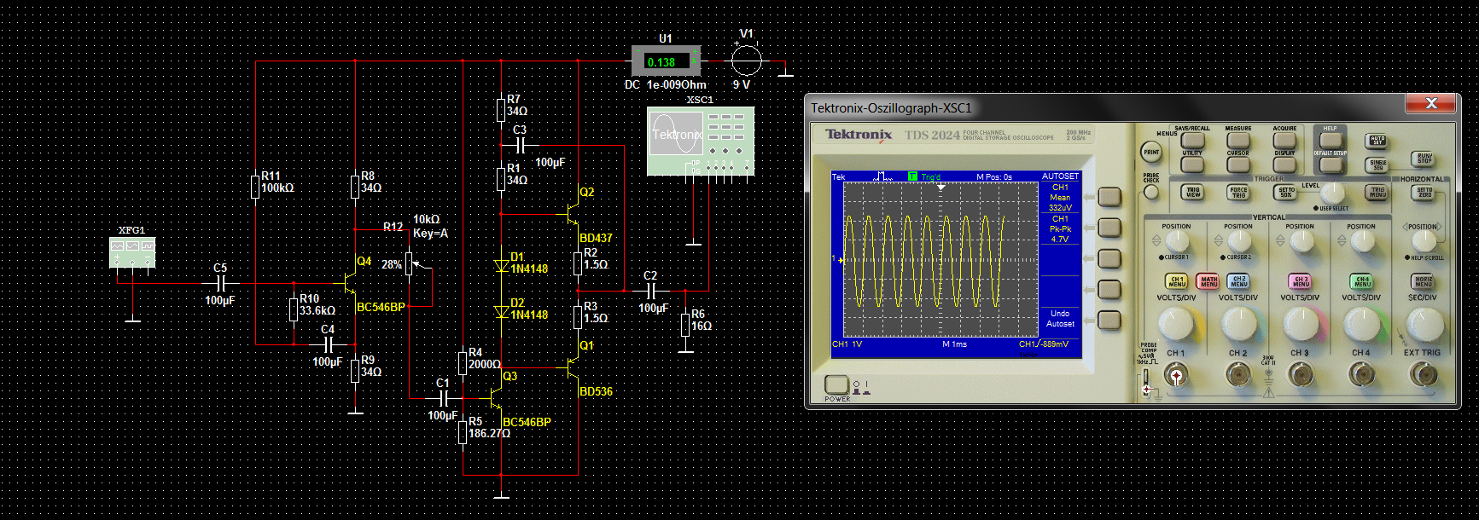Click the Q2 BD437 transistor symbol
Screen dimensions: 1479x520
[x=574, y=213]
